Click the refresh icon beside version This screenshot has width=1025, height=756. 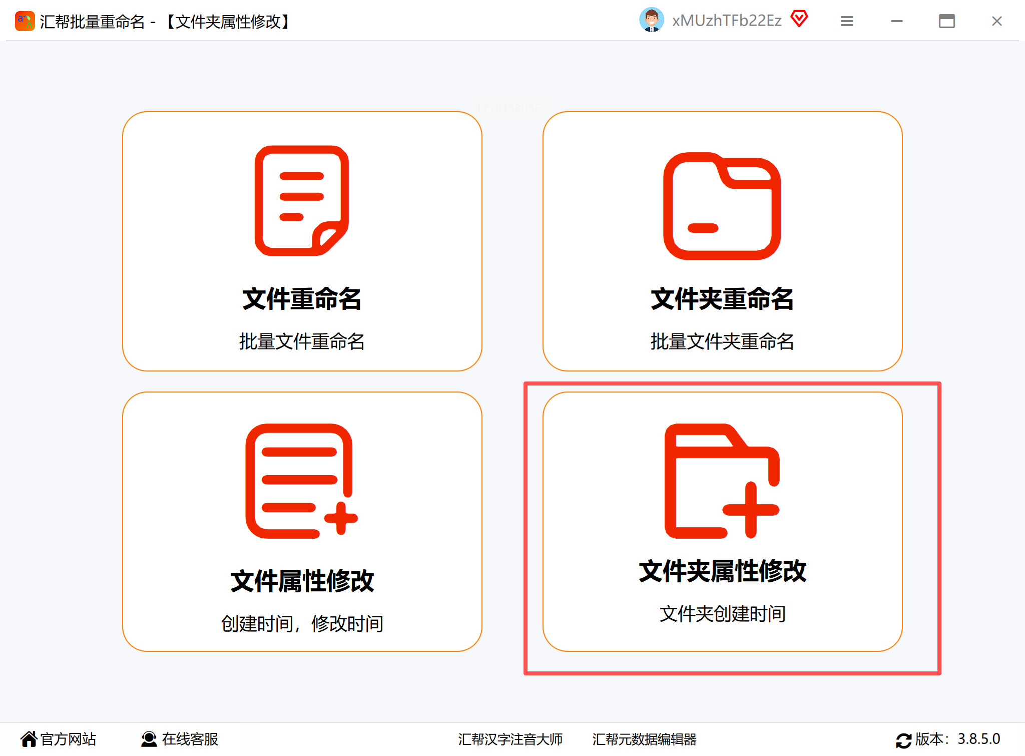(x=903, y=740)
